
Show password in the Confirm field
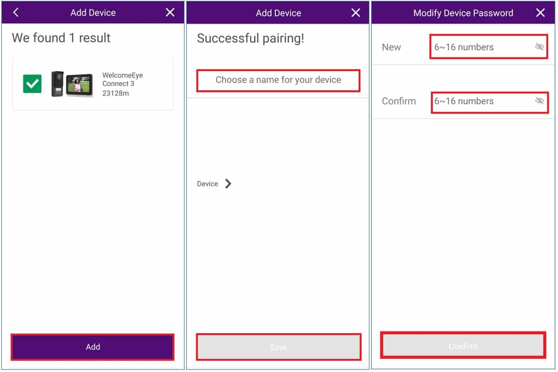[539, 101]
